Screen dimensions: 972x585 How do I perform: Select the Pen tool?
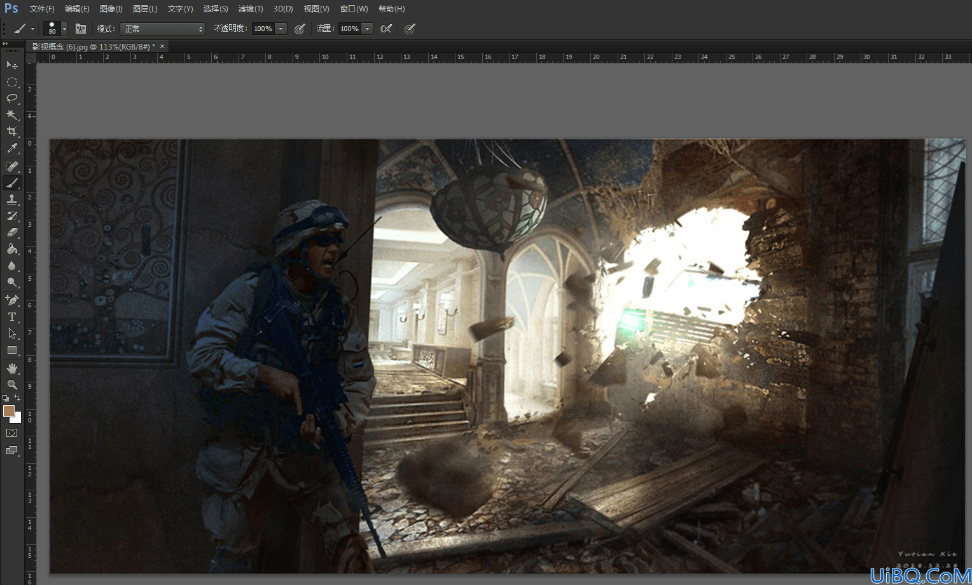12,300
